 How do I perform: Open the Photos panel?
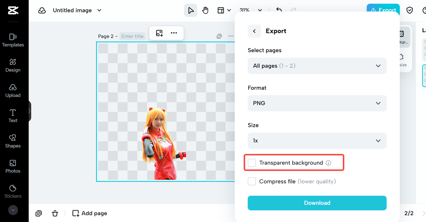(x=13, y=166)
